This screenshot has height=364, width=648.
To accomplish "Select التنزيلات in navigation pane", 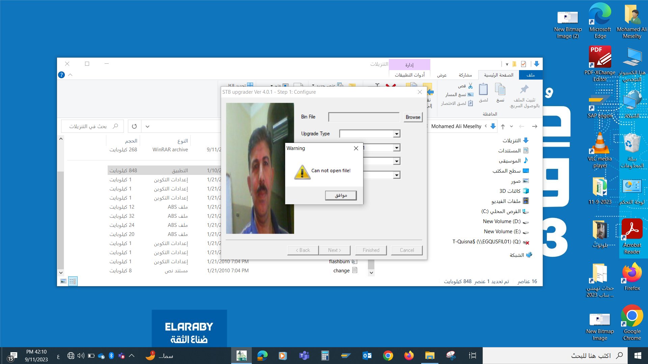I will click(516, 141).
